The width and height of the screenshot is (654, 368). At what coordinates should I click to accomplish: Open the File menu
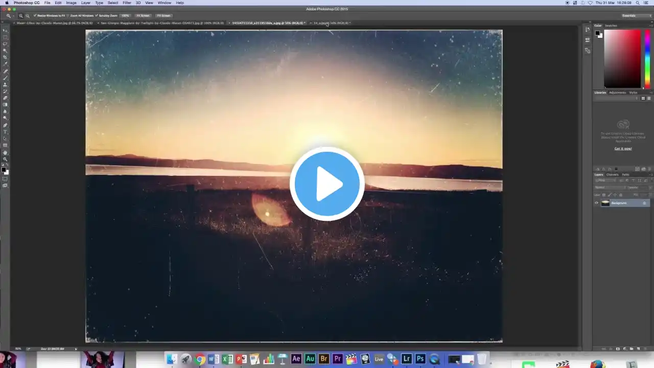click(x=47, y=3)
